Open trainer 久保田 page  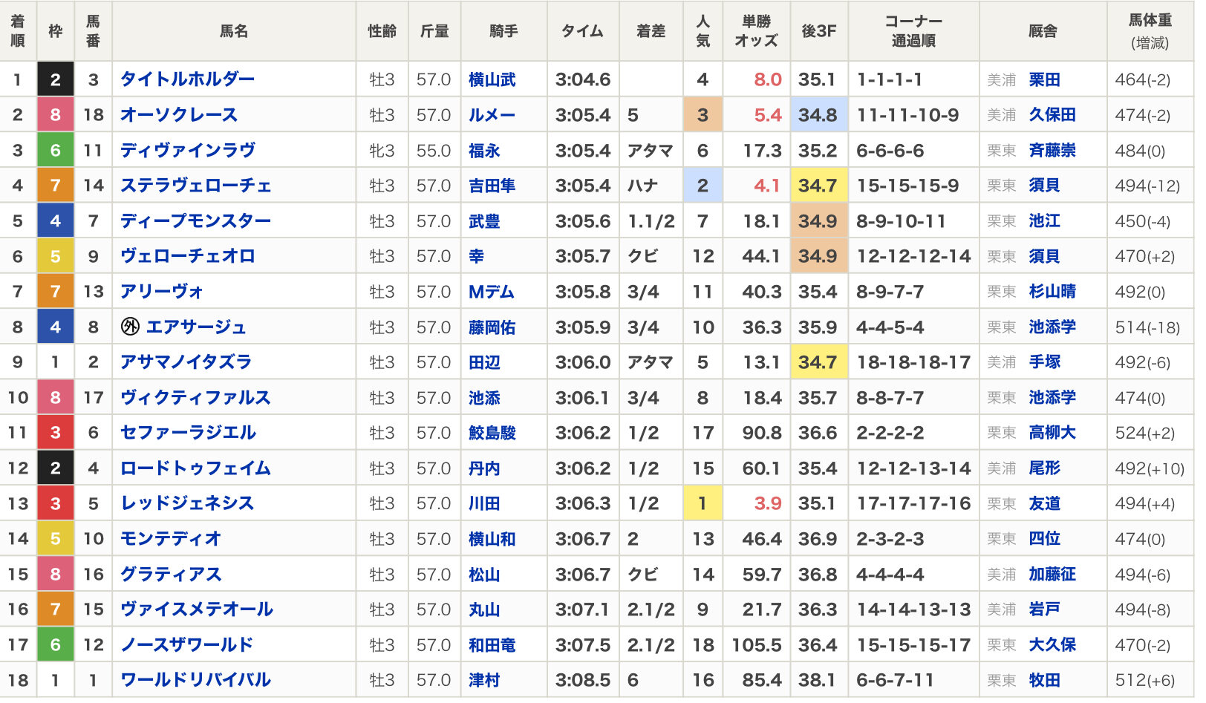coord(1052,115)
